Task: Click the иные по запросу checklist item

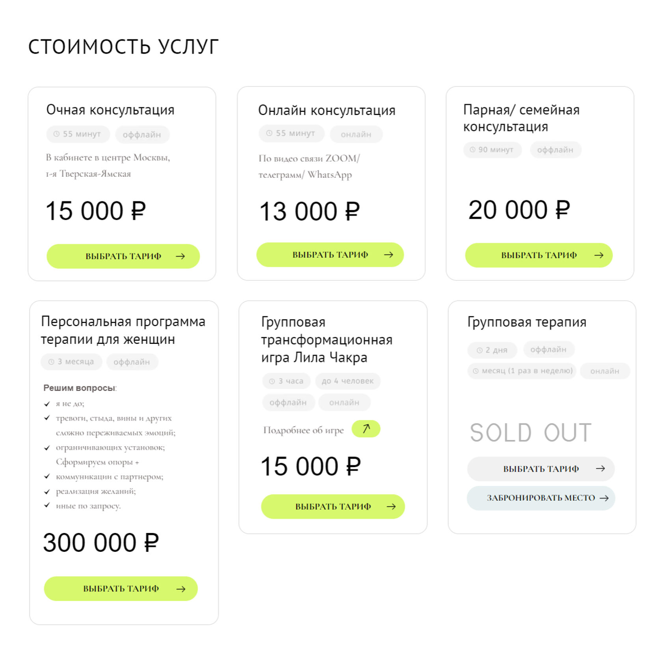Action: click(88, 506)
